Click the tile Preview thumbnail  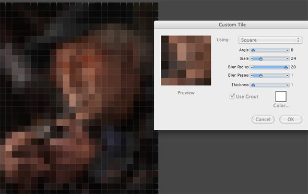pyautogui.click(x=186, y=60)
